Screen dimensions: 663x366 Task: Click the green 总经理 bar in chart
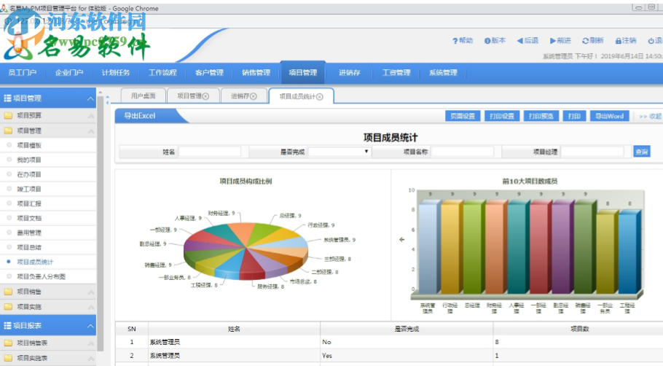tap(473, 248)
